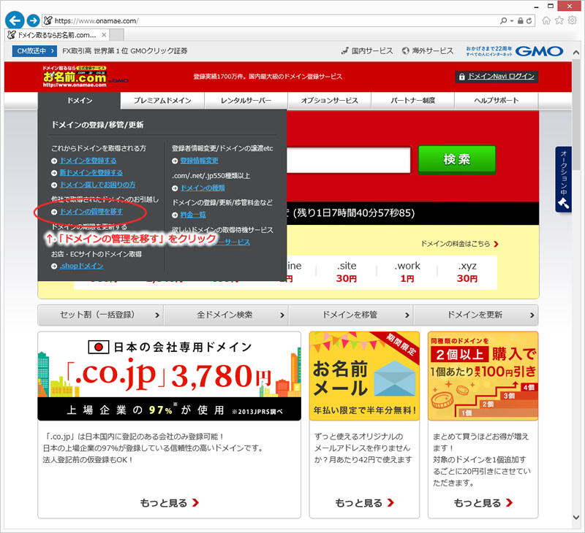Click もっと見る under お名前メール card

[x=364, y=503]
